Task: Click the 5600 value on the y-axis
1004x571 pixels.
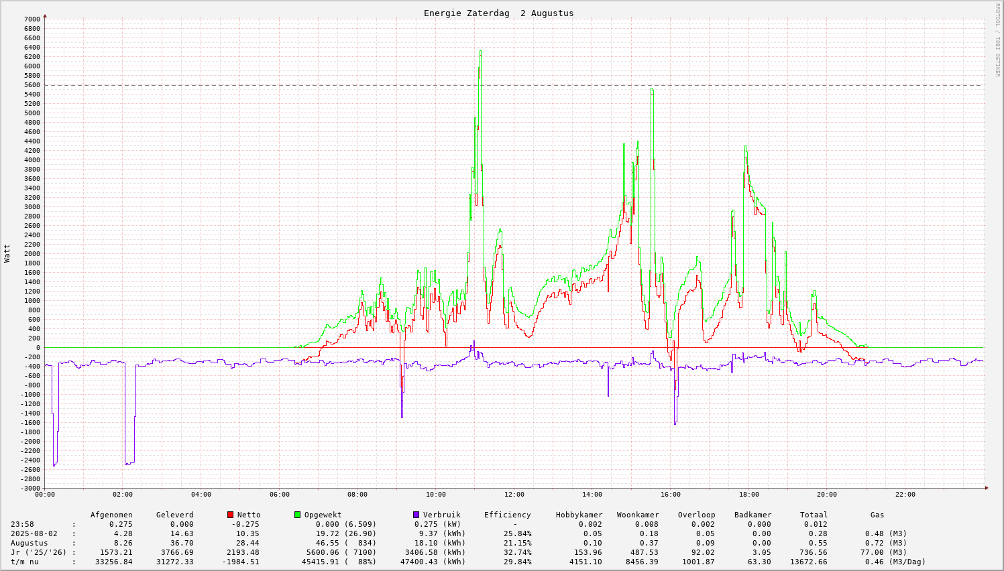Action: [x=32, y=85]
